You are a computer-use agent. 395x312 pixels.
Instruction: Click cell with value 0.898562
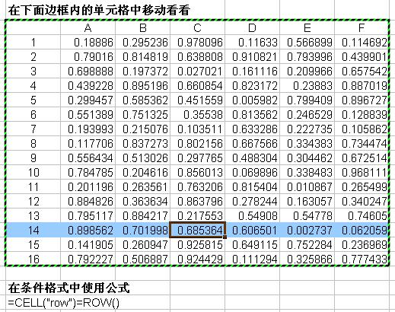tap(88, 230)
